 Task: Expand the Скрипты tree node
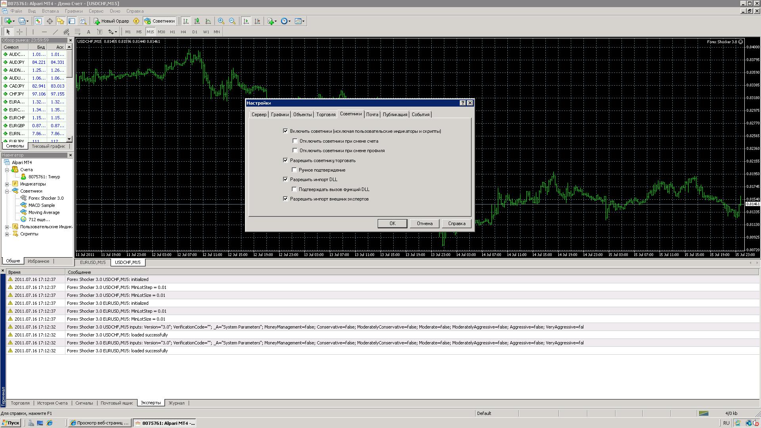[x=7, y=234]
